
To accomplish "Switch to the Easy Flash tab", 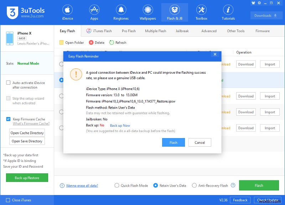I will coord(67,31).
